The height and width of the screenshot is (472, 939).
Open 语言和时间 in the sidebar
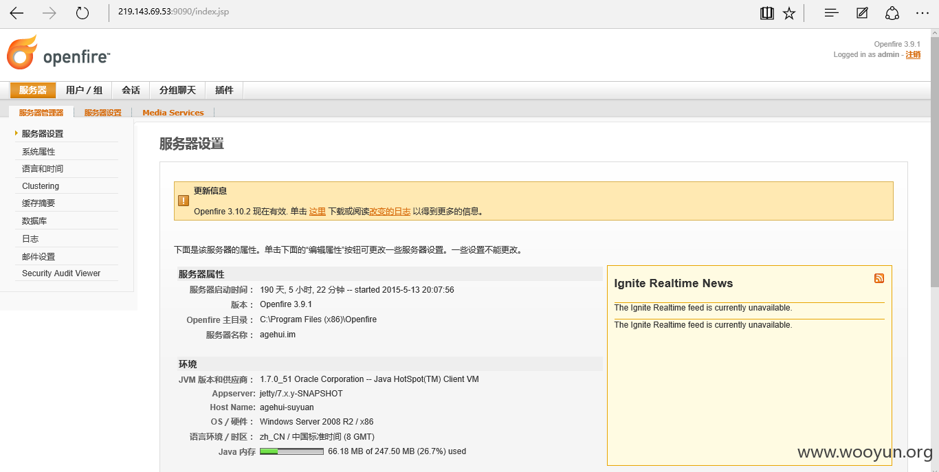[x=43, y=169]
